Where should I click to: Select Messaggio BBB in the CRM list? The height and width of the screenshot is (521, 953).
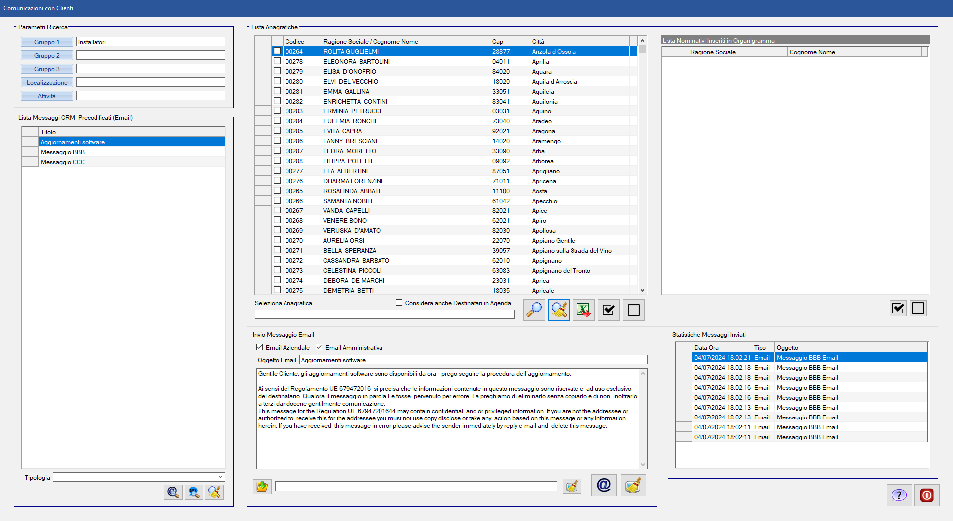coord(63,152)
